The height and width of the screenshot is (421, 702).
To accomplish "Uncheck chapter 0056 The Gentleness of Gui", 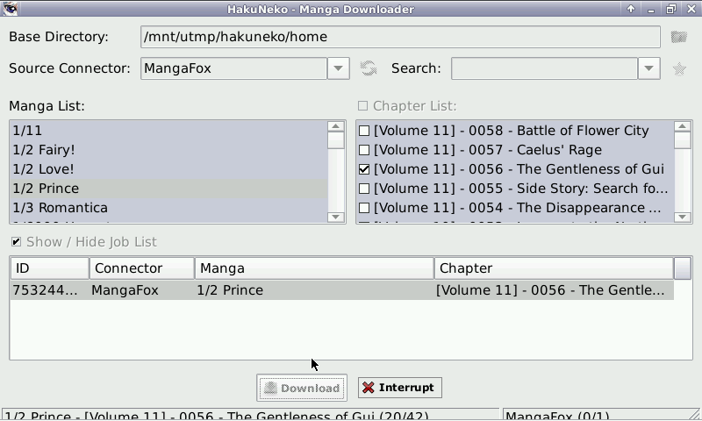I will tap(364, 169).
